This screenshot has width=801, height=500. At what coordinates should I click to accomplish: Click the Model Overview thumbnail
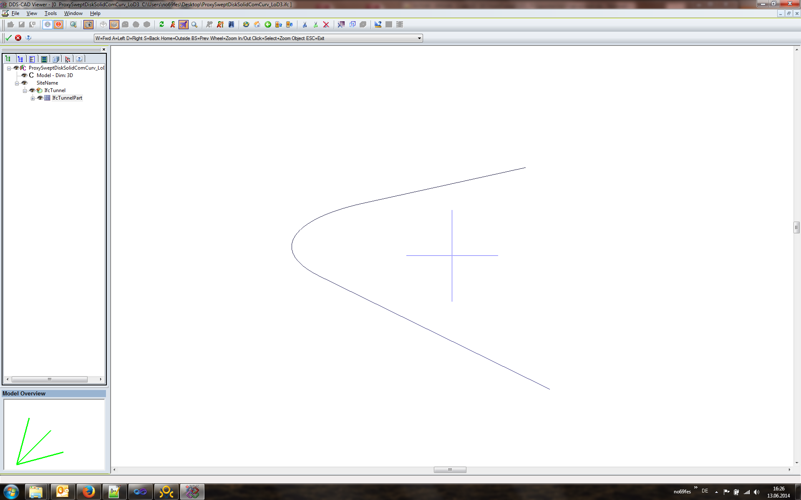tap(54, 435)
